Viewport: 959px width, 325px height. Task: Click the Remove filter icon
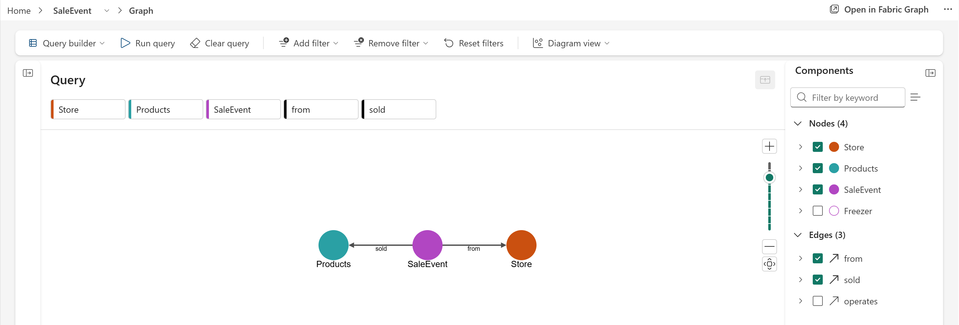pyautogui.click(x=359, y=43)
